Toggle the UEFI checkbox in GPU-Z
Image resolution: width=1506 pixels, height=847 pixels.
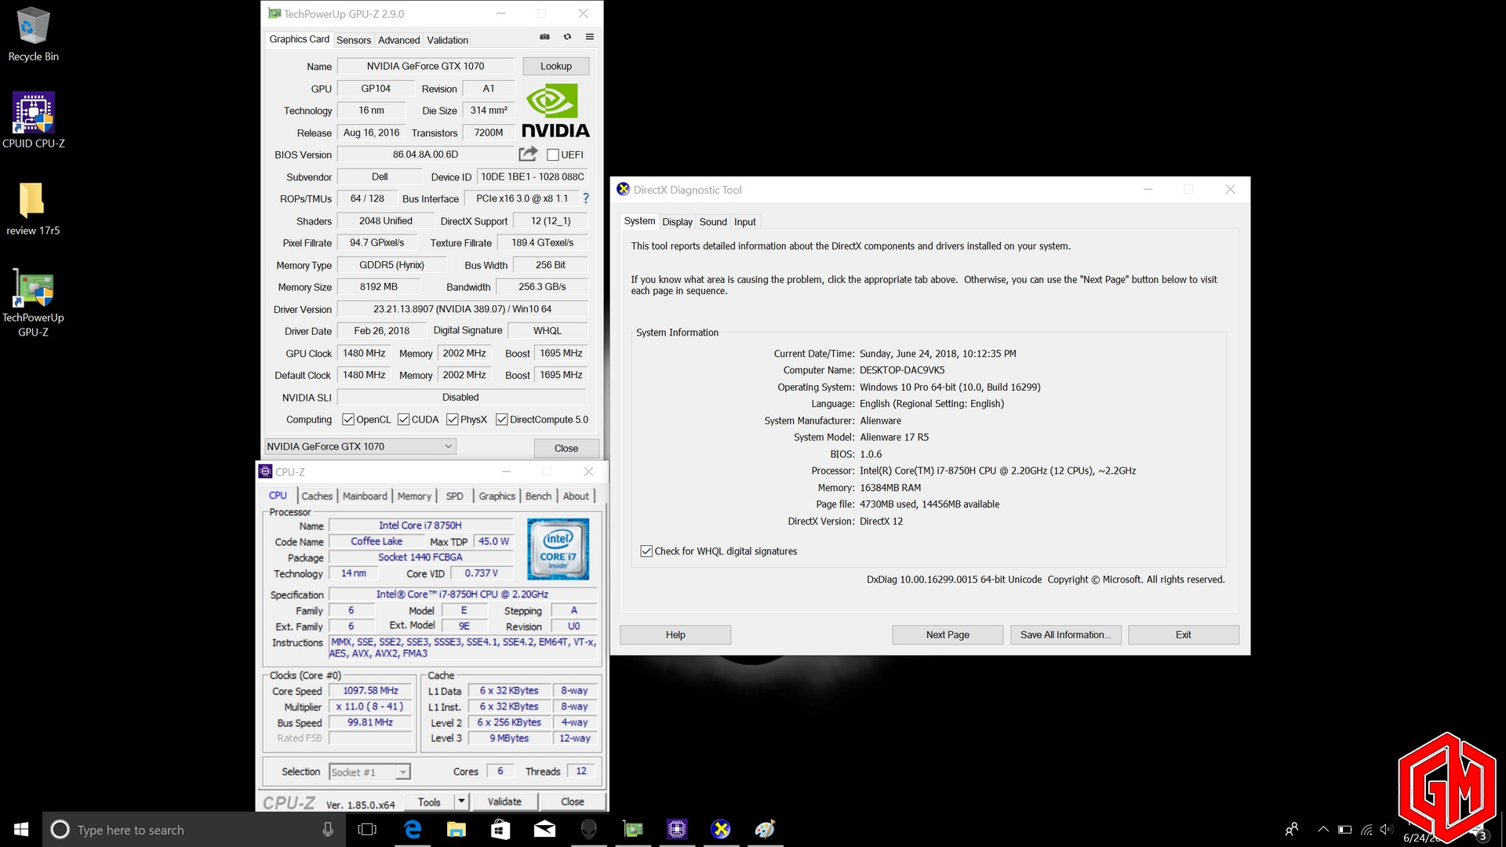553,154
